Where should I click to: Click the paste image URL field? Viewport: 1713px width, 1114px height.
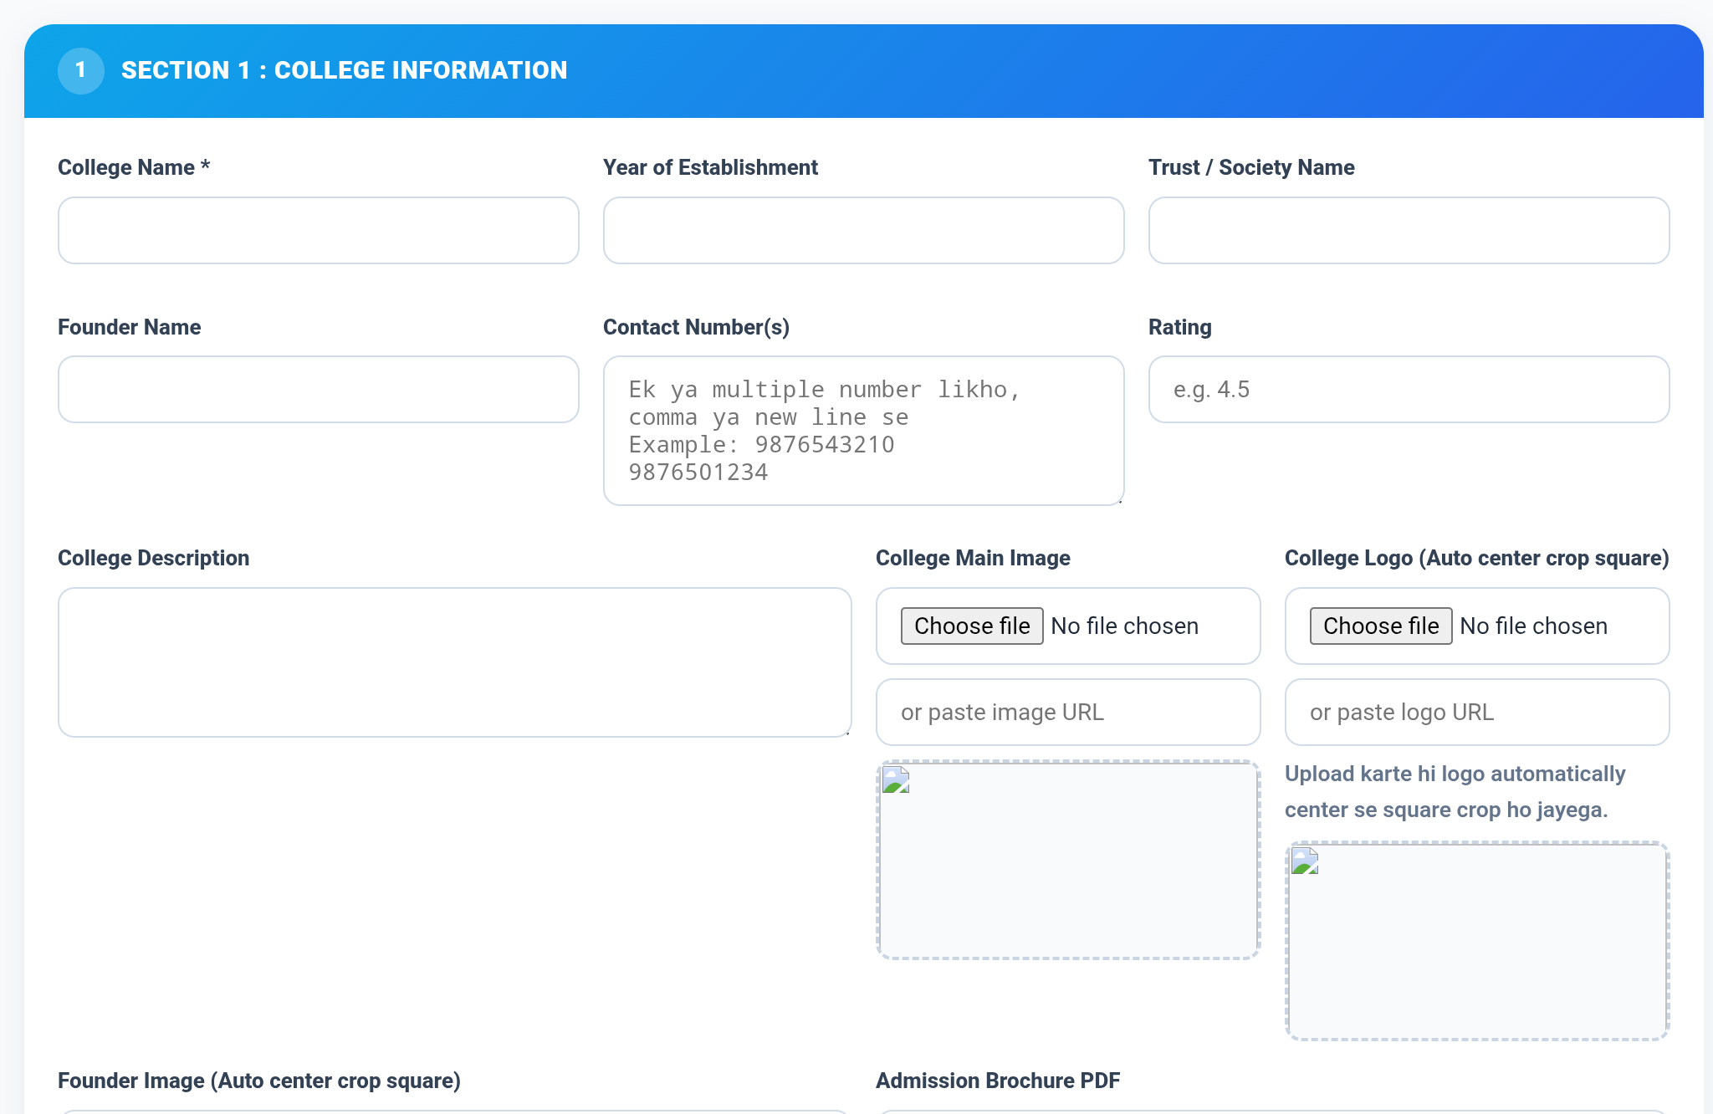coord(1068,713)
